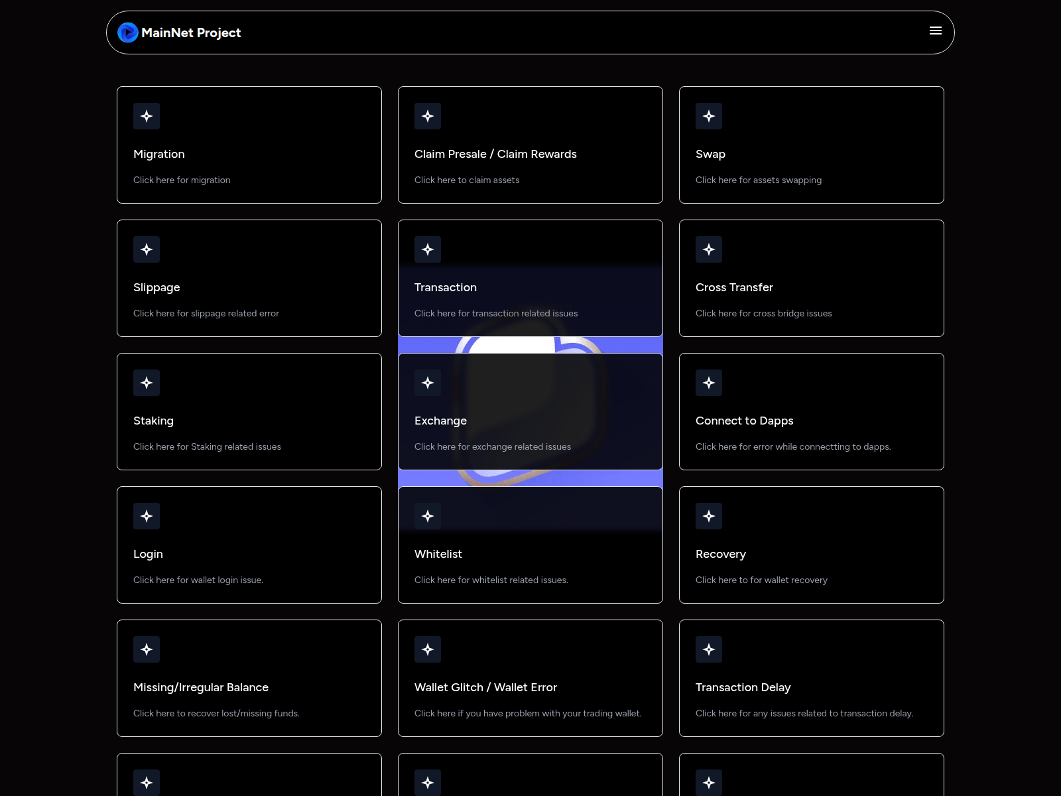Open the Claim Presale / Claim Rewards card
The width and height of the screenshot is (1061, 796).
click(x=530, y=145)
